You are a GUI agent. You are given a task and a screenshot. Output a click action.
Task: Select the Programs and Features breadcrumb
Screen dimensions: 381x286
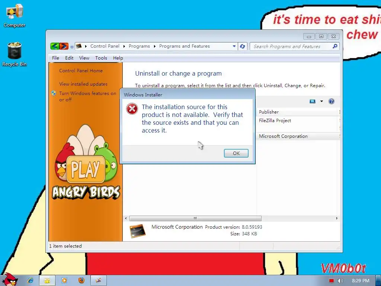tap(185, 46)
